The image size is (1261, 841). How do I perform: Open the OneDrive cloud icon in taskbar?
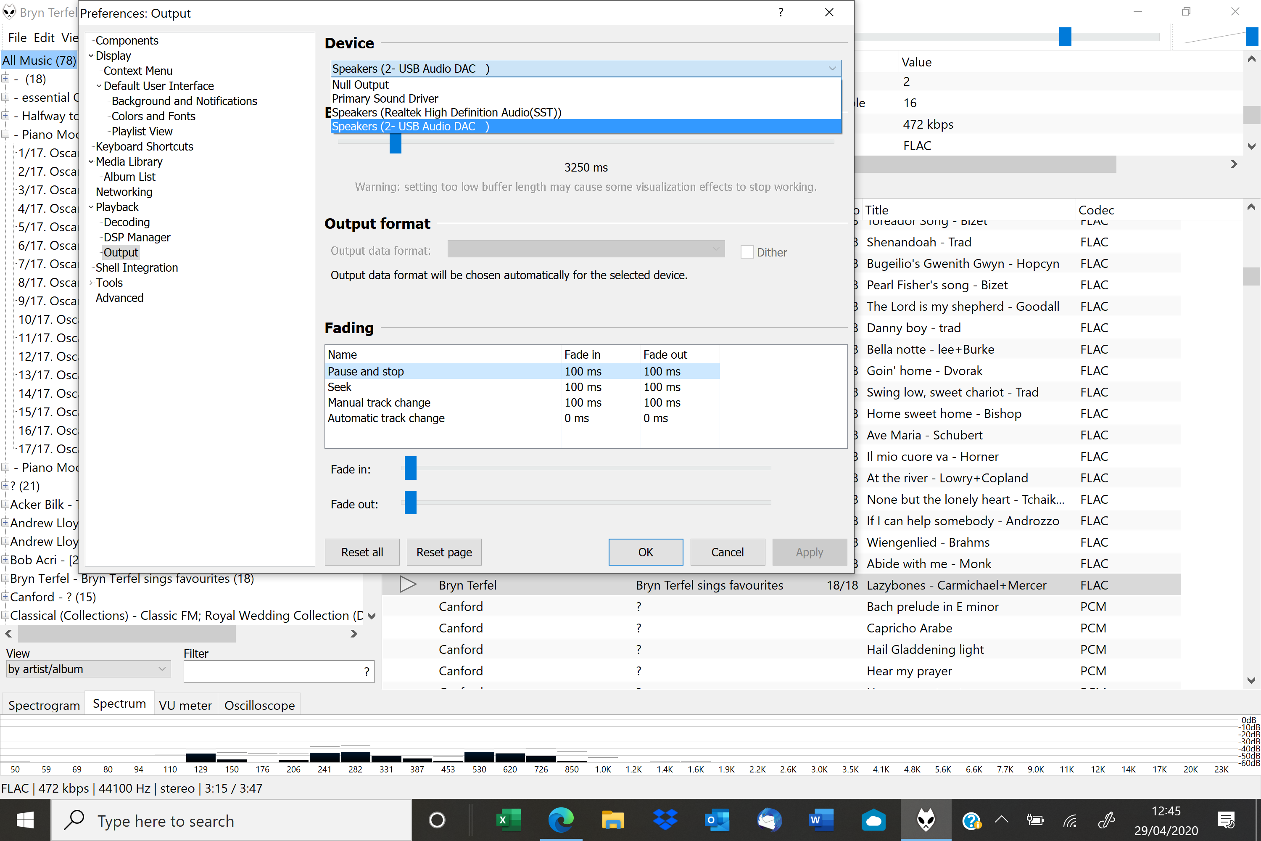point(873,820)
